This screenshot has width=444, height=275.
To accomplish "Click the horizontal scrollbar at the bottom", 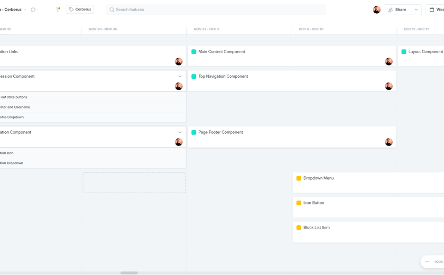I will pyautogui.click(x=128, y=272).
